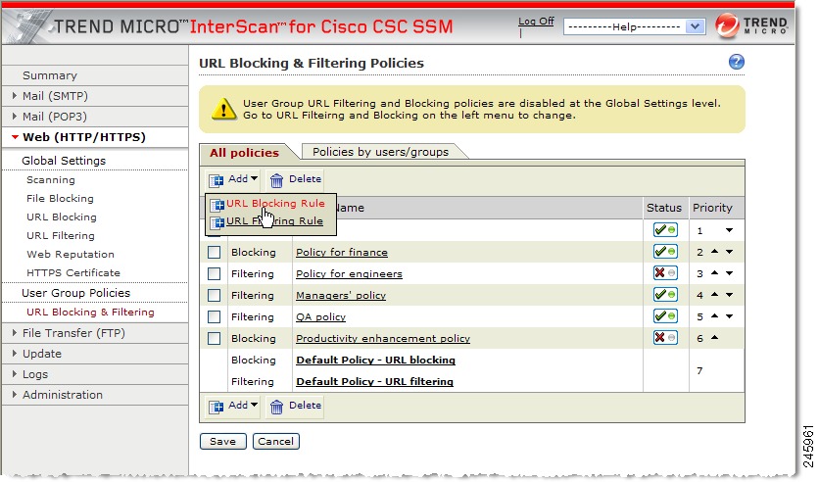Expand Mail (POP3) menu

(15, 116)
